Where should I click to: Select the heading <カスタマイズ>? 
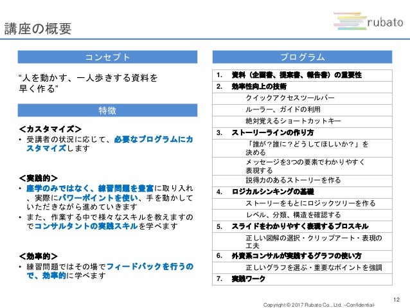point(50,129)
